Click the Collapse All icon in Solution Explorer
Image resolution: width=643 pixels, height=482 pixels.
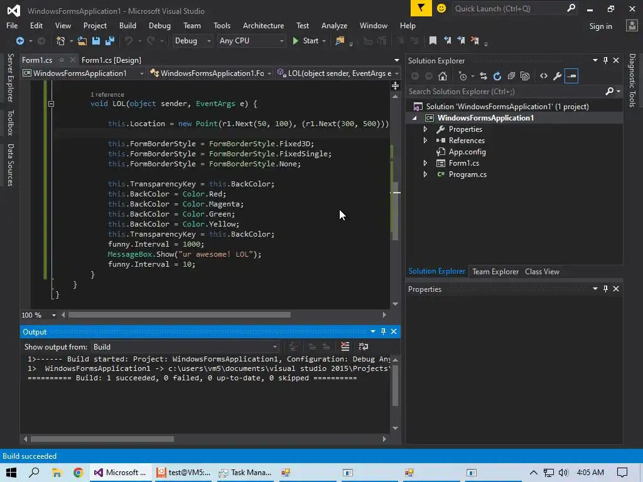pos(511,76)
